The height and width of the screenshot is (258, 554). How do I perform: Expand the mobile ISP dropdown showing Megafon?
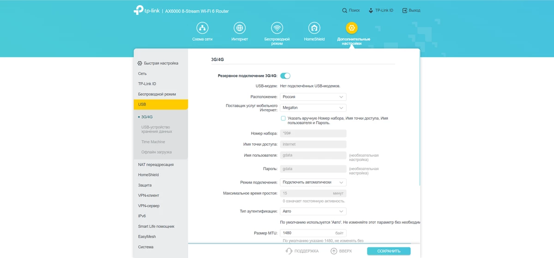coord(313,108)
